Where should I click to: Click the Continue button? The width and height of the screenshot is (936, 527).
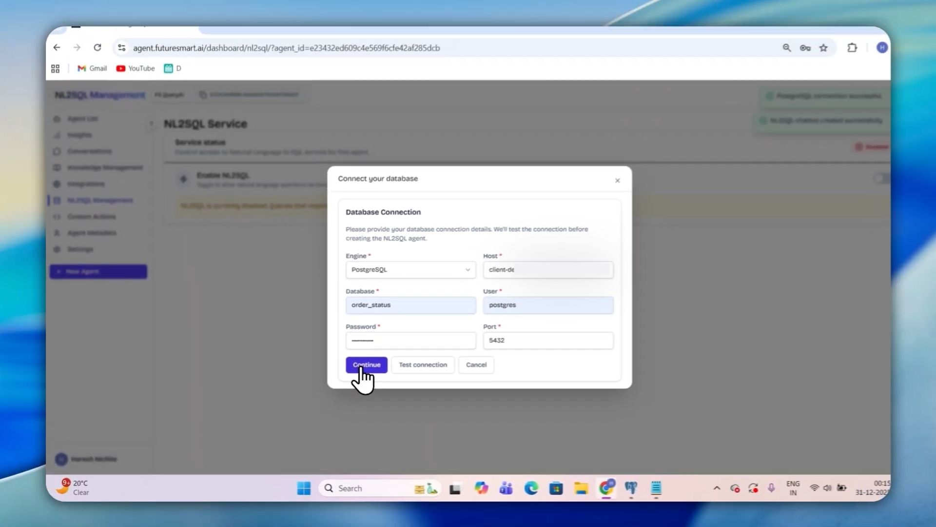(367, 365)
